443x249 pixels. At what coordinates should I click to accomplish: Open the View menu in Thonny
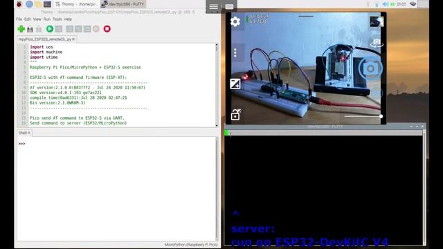pyautogui.click(x=37, y=19)
